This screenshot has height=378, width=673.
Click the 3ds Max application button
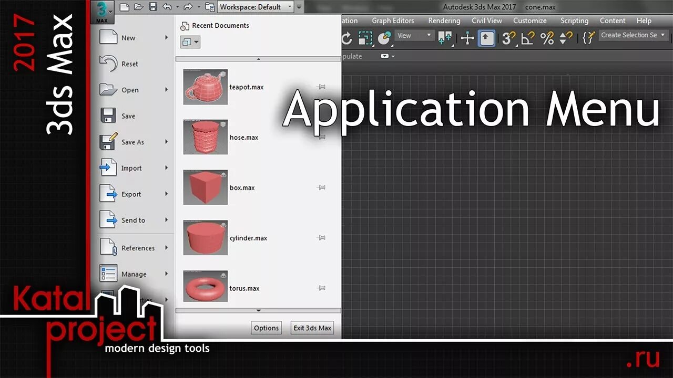click(103, 12)
